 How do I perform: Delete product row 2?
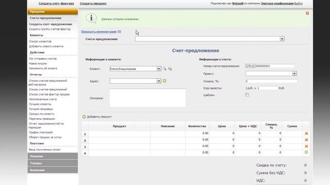[306, 140]
